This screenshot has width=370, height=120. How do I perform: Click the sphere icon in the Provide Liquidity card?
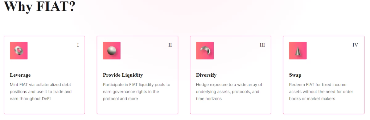pyautogui.click(x=112, y=50)
